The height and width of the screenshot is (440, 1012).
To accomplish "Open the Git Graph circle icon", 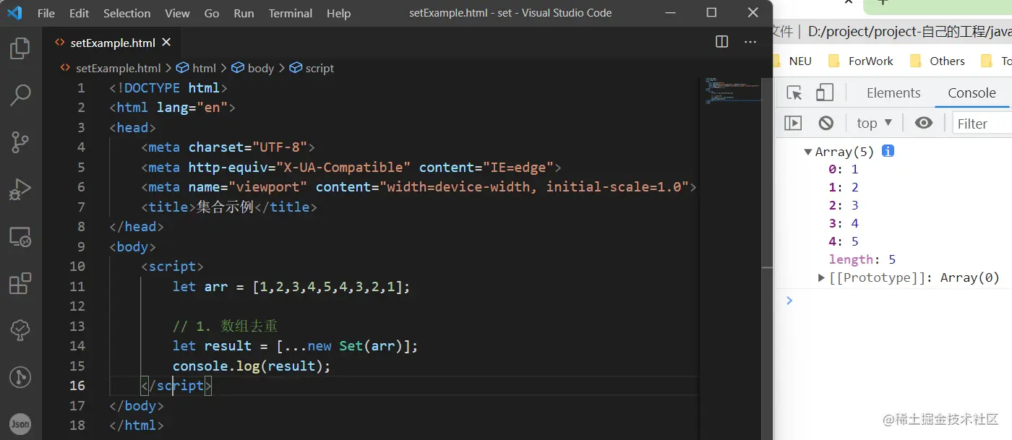I will tap(20, 377).
